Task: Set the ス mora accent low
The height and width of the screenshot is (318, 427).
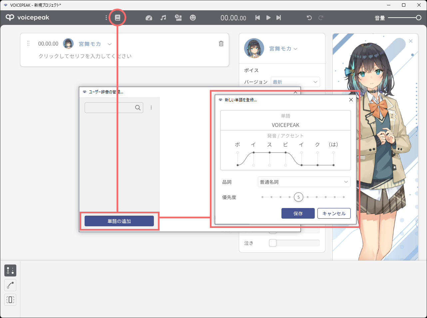Action: tap(269, 165)
